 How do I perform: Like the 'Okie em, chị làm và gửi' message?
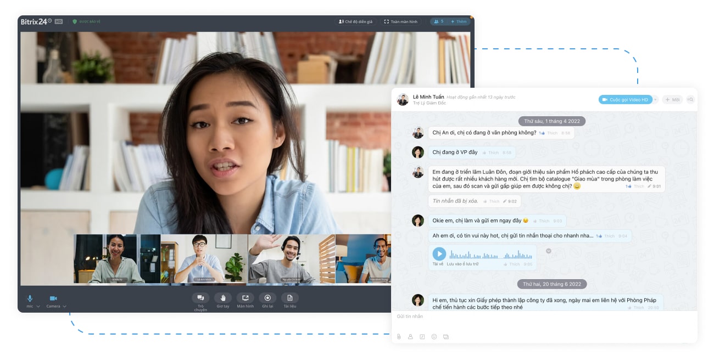click(541, 221)
